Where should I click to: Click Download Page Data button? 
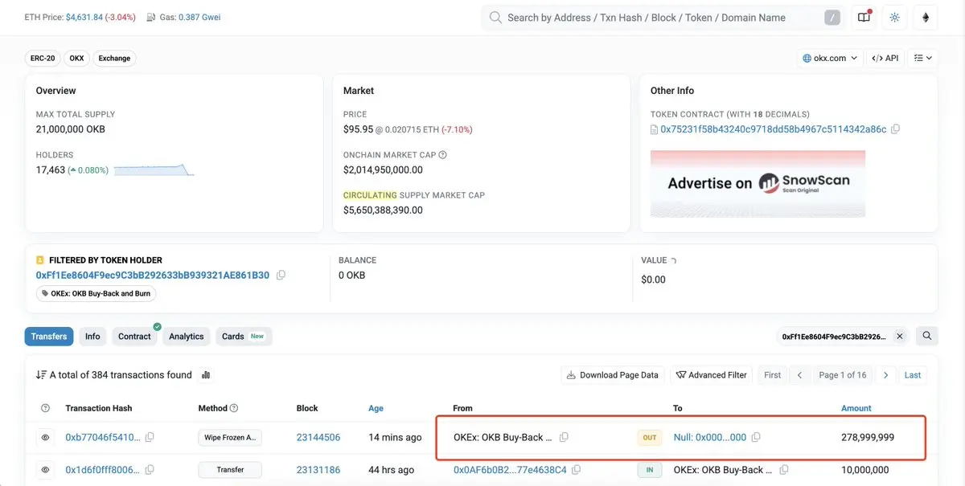[x=612, y=375]
